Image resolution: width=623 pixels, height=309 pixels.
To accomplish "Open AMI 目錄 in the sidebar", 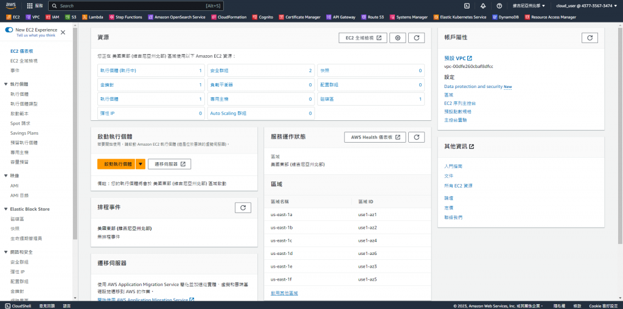I will pos(19,195).
